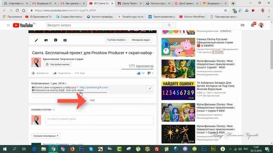
Task: Open Windows taskbar search
Action: tap(15, 149)
